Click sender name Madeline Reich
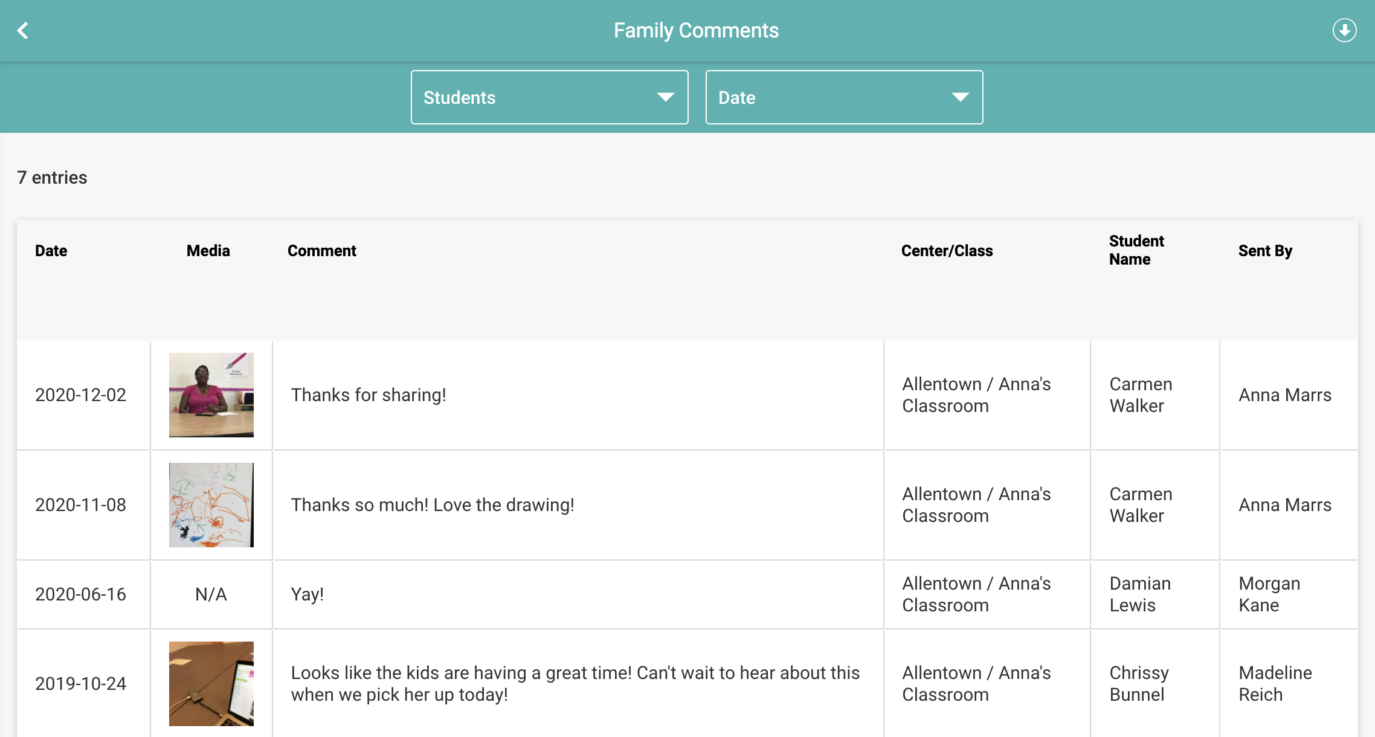The image size is (1375, 737). tap(1275, 684)
